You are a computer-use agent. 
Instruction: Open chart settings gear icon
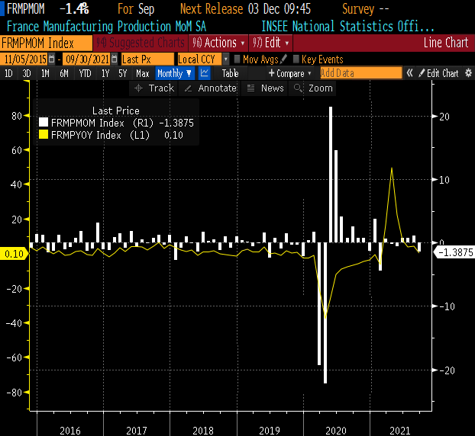(x=466, y=73)
